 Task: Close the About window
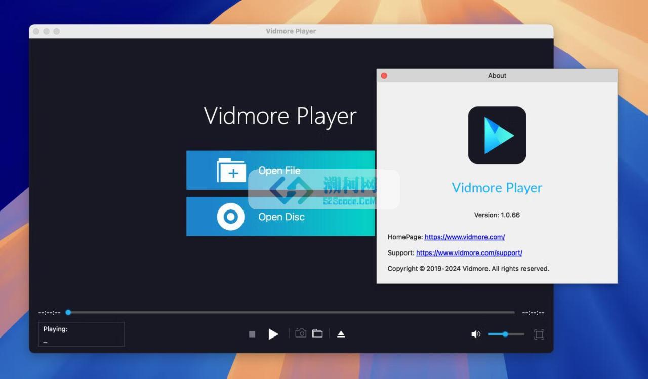(x=384, y=76)
